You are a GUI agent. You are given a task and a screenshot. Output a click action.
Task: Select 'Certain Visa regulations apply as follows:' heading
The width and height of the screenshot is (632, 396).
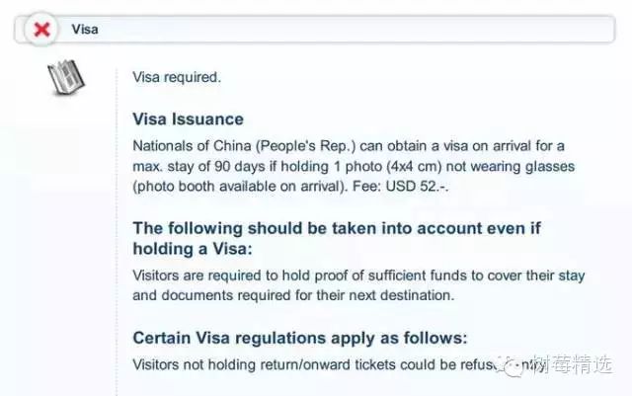(300, 338)
